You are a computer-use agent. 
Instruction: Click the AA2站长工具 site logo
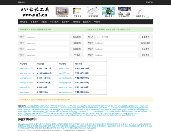click(x=35, y=12)
